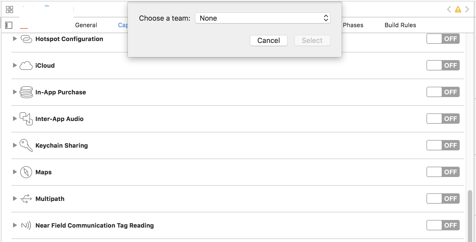
Task: Click the Keychain Sharing key icon
Action: pos(26,145)
